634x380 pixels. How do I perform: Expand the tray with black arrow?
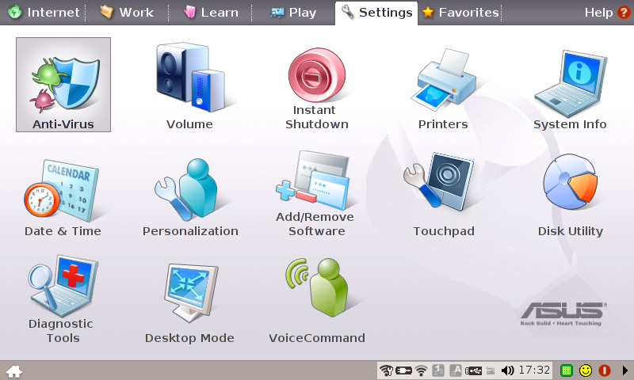[624, 370]
